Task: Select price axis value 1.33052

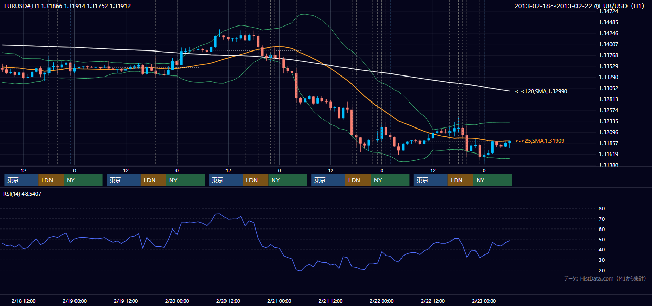Action: click(x=609, y=88)
